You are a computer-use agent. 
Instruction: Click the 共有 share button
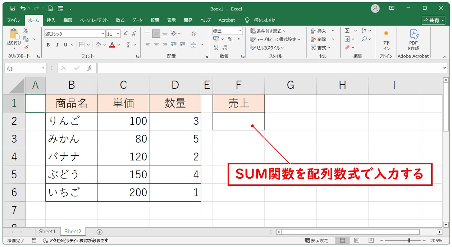[433, 20]
